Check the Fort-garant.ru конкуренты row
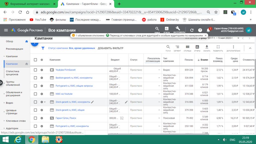This screenshot has height=144, width=256. 35,126
